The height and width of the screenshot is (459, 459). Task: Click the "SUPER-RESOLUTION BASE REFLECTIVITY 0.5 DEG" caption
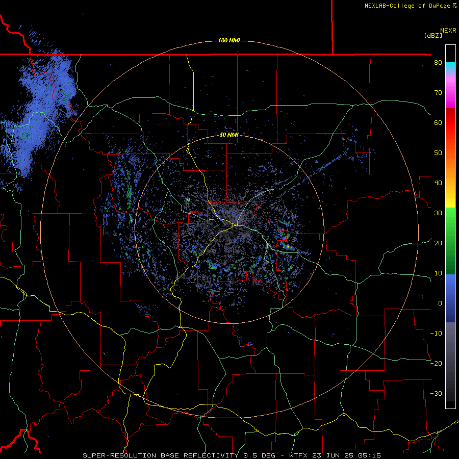(179, 455)
